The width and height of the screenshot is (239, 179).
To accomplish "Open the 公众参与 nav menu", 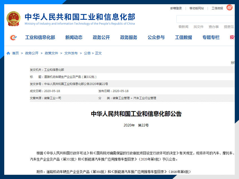I will click(156, 37).
